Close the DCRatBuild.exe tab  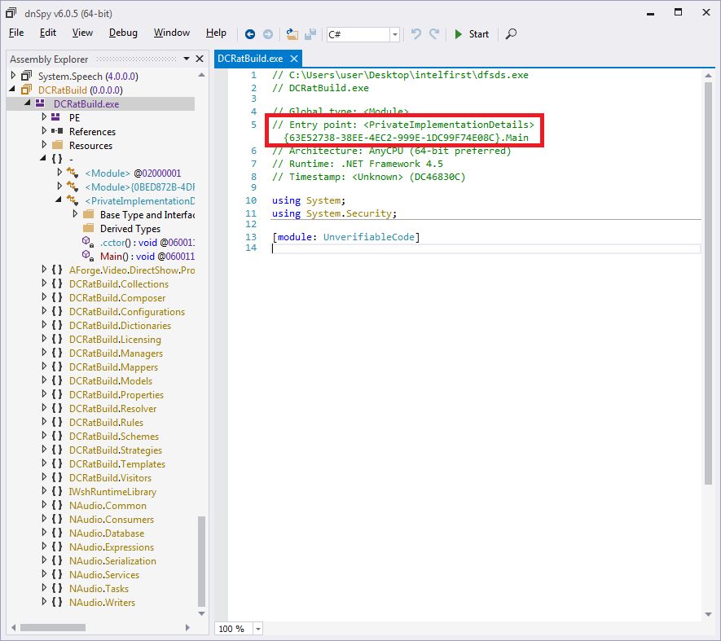click(294, 59)
